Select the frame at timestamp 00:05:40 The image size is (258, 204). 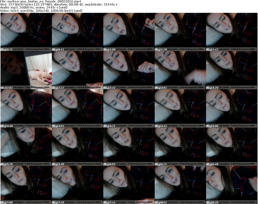(78, 147)
